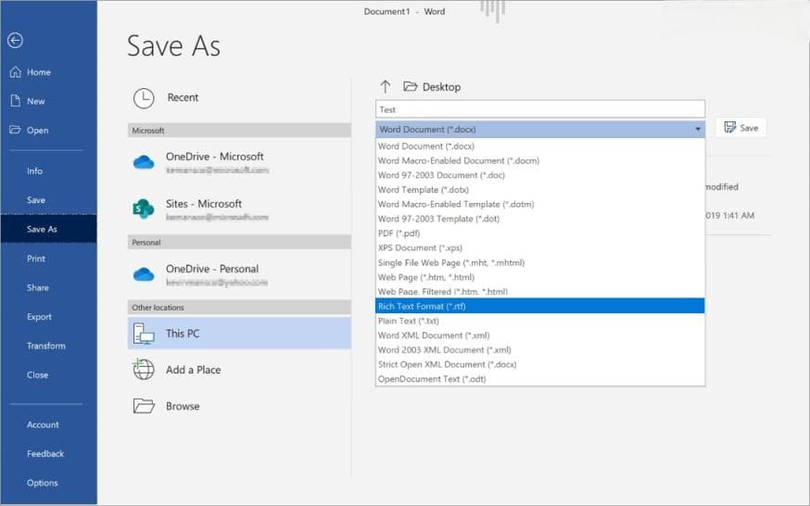The width and height of the screenshot is (810, 506).
Task: Choose Web Page, Filtered option
Action: pyautogui.click(x=540, y=291)
